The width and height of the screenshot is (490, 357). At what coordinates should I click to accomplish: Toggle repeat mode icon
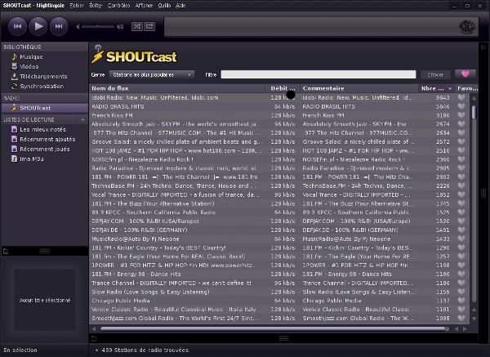[149, 27]
